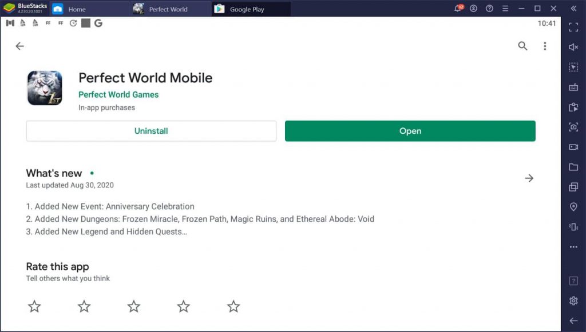
Task: Open the BlueStacks hamburger menu
Action: point(505,8)
